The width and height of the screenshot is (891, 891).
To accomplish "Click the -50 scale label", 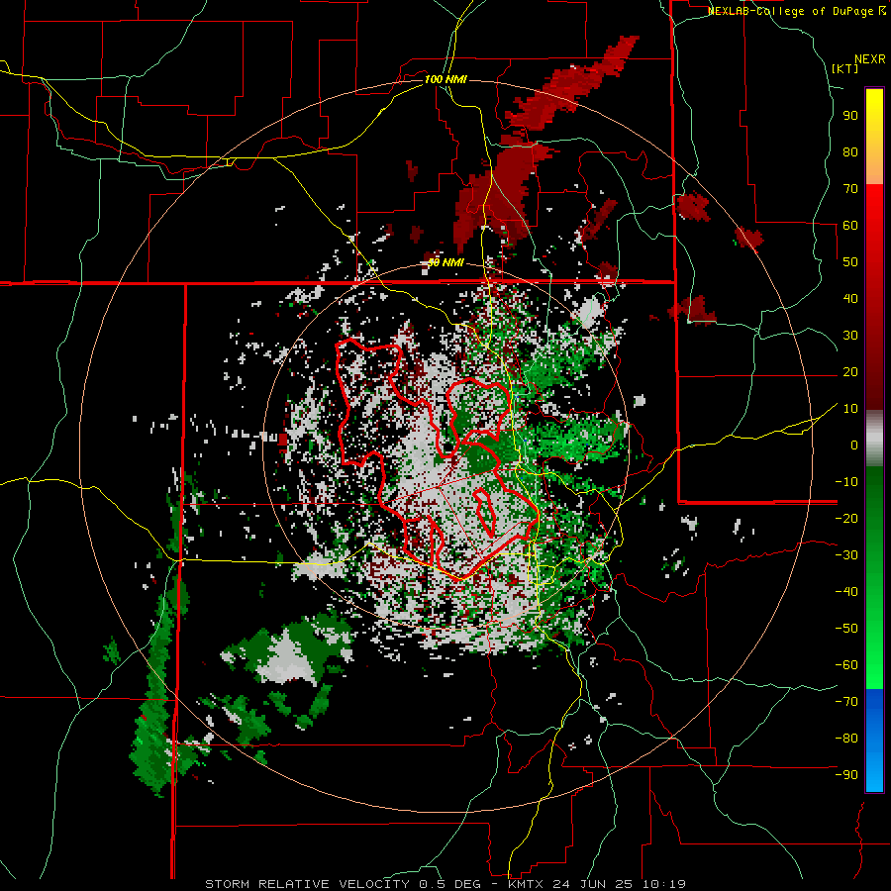I will (x=846, y=629).
